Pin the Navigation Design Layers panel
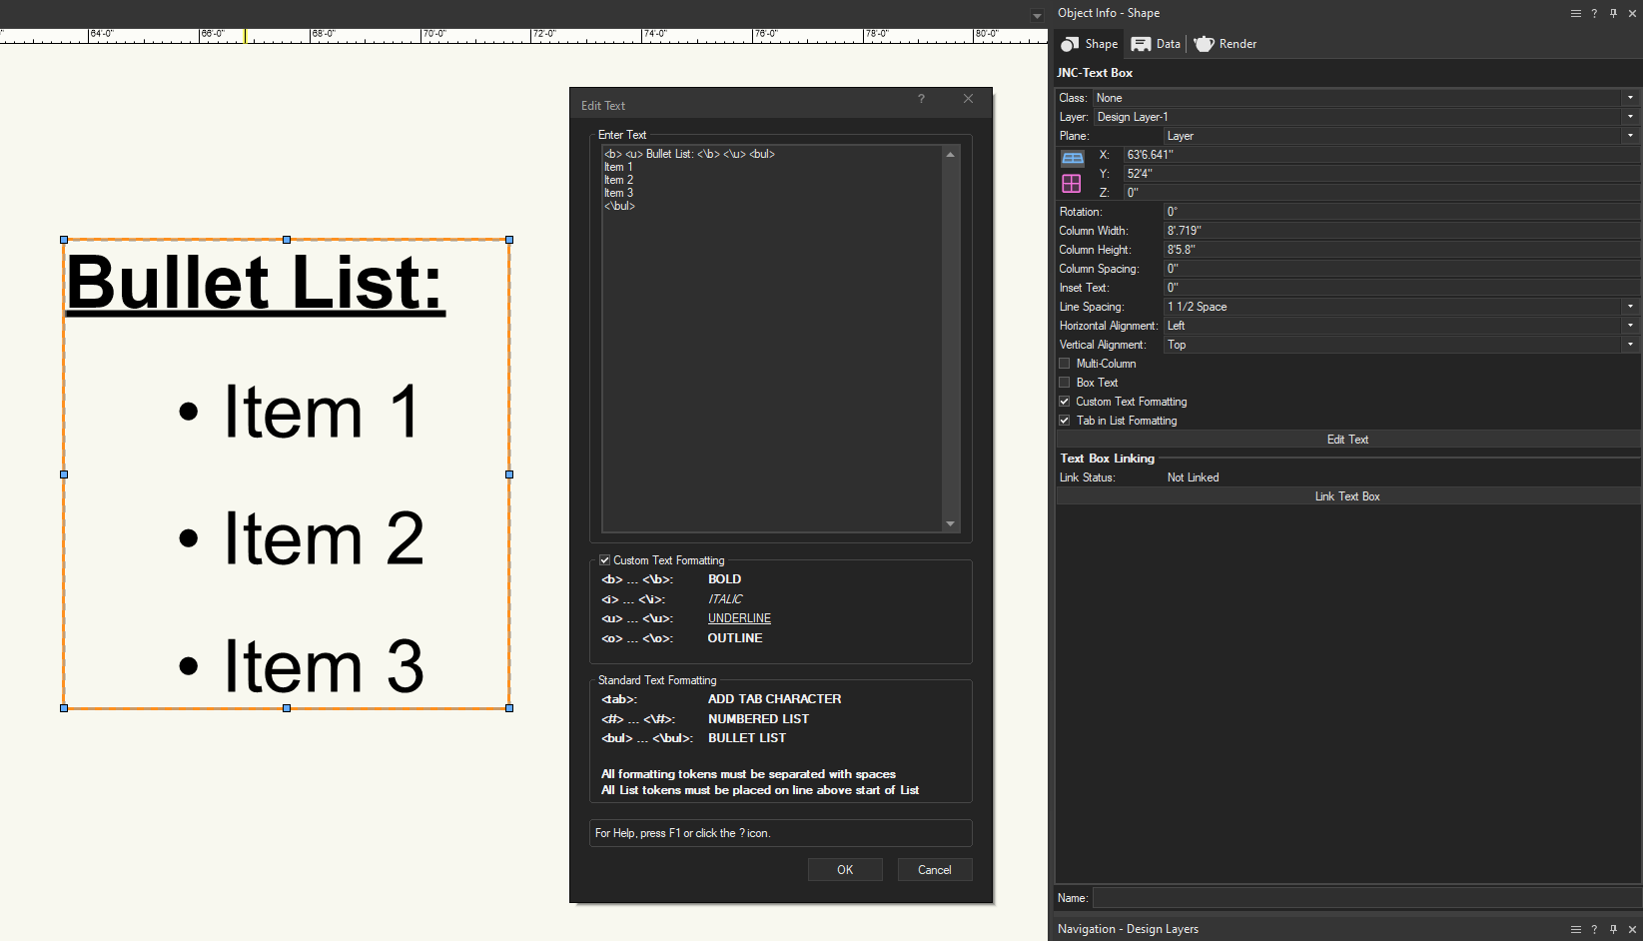Image resolution: width=1643 pixels, height=941 pixels. (1613, 929)
